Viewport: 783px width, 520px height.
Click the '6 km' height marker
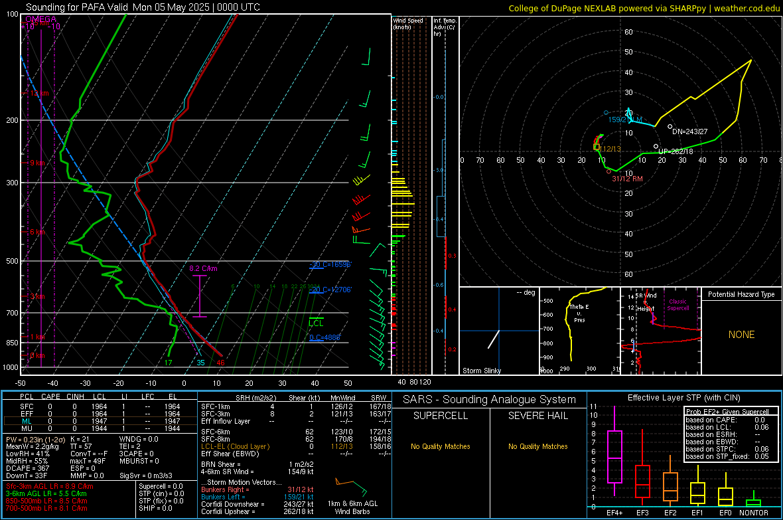[38, 232]
